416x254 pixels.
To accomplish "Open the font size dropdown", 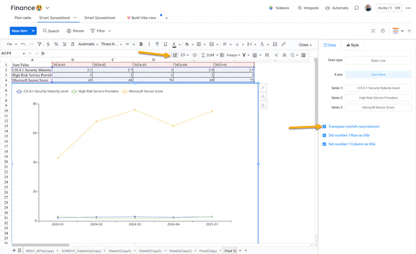I will pyautogui.click(x=129, y=44).
